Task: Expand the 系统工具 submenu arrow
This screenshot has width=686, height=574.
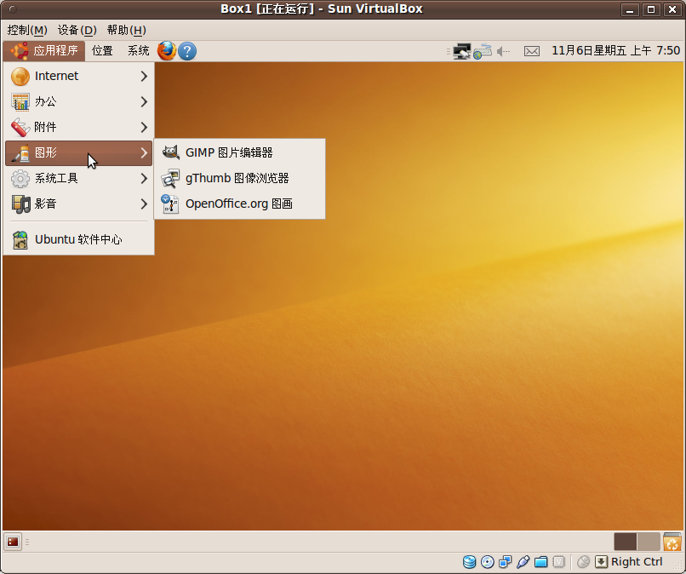Action: (x=144, y=178)
